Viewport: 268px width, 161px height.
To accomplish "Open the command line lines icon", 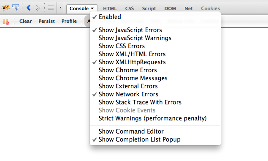I will 51,8.
